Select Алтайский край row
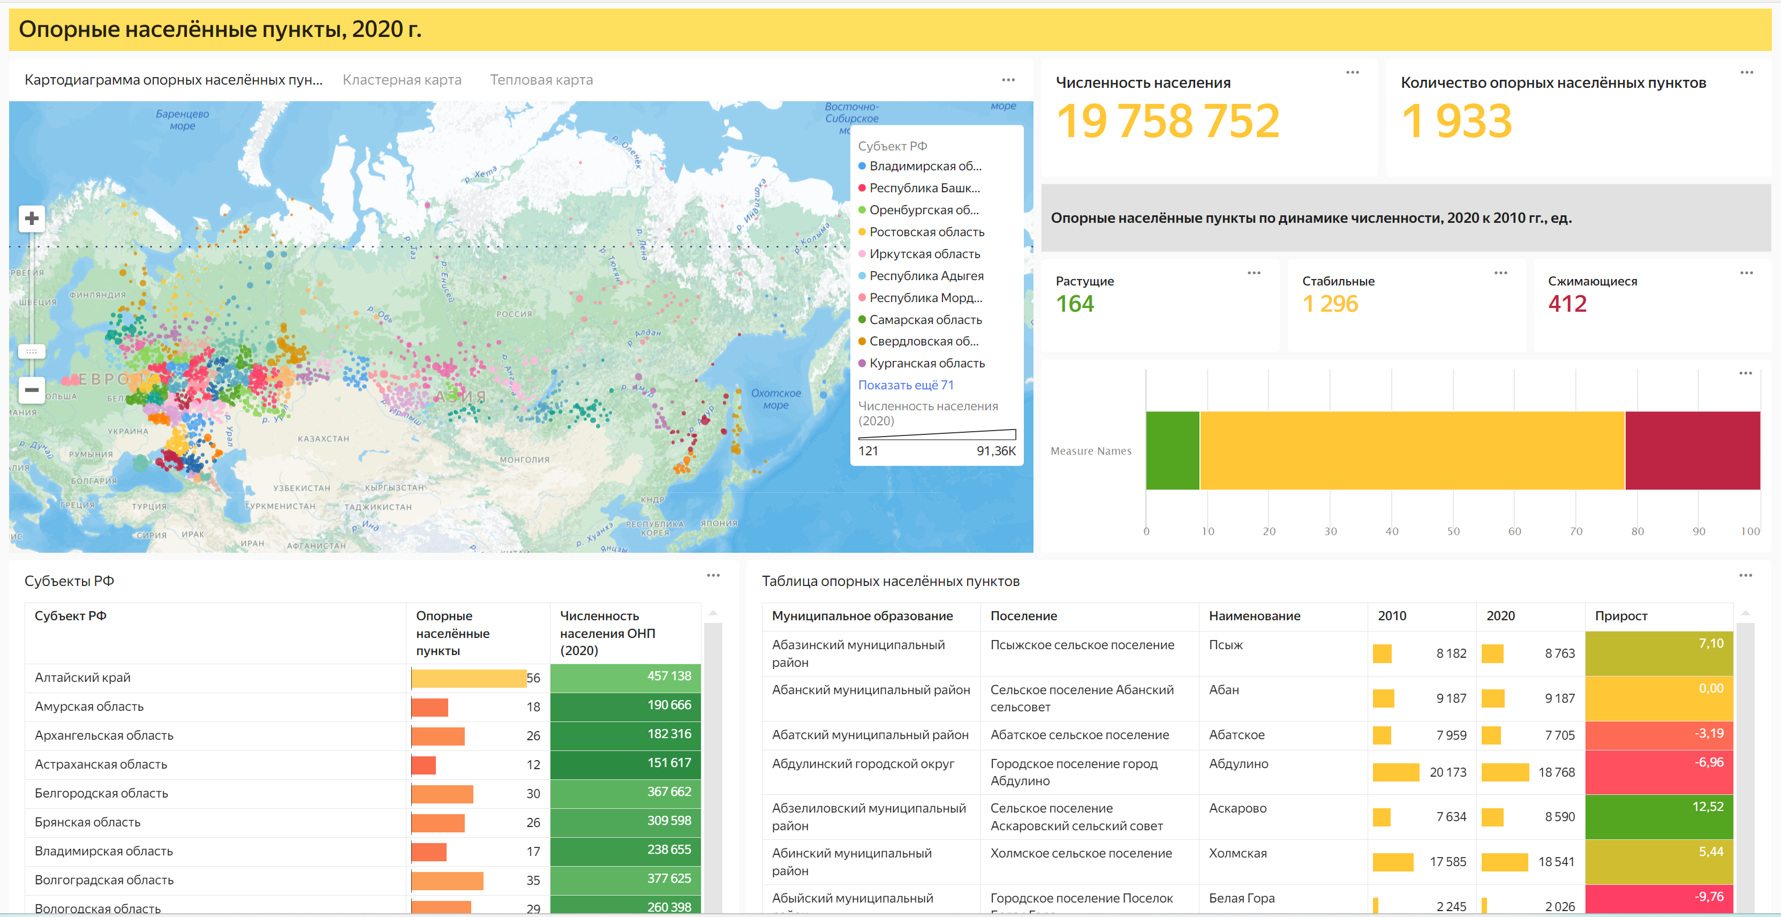The width and height of the screenshot is (1781, 917). (x=363, y=679)
